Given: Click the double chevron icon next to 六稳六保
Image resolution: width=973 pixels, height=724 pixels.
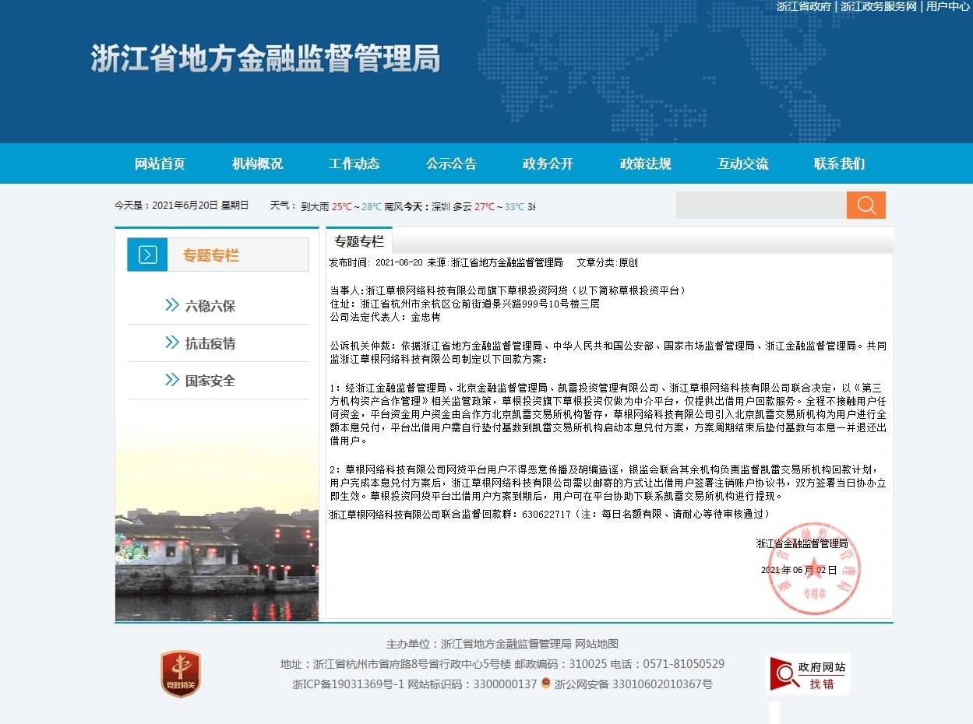Looking at the screenshot, I should click(172, 305).
